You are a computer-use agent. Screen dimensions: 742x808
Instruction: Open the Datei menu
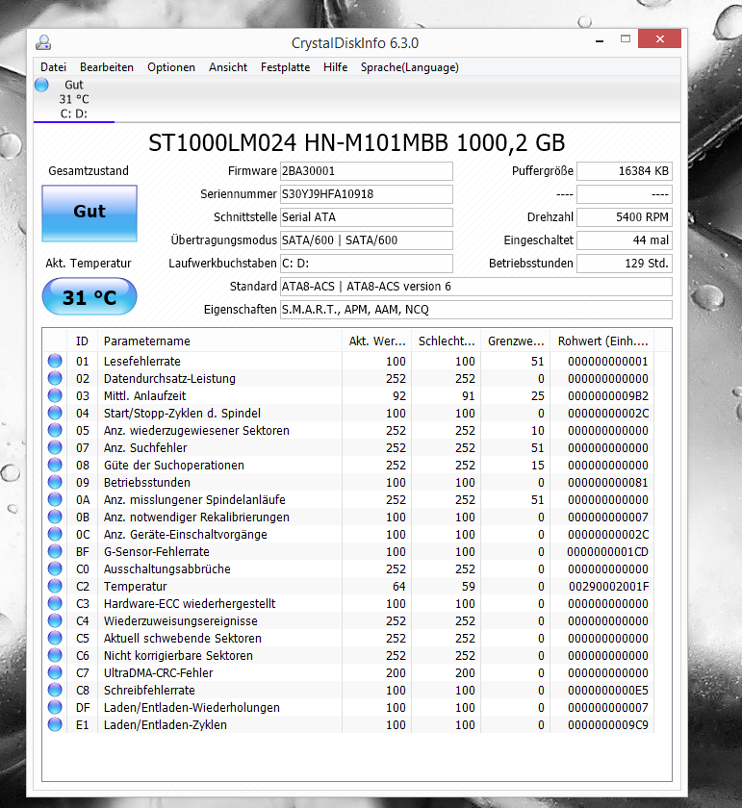[x=53, y=67]
